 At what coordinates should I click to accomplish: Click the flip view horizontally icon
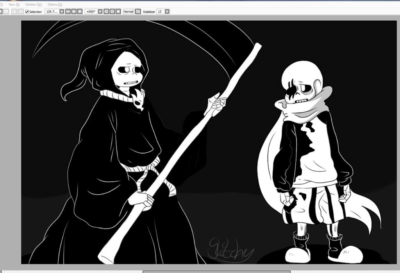coord(138,11)
